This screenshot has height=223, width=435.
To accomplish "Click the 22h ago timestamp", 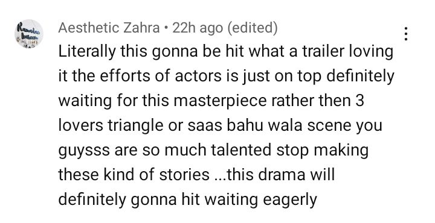I will coord(198,28).
